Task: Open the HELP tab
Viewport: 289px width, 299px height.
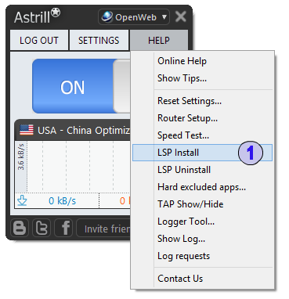Action: coord(159,40)
